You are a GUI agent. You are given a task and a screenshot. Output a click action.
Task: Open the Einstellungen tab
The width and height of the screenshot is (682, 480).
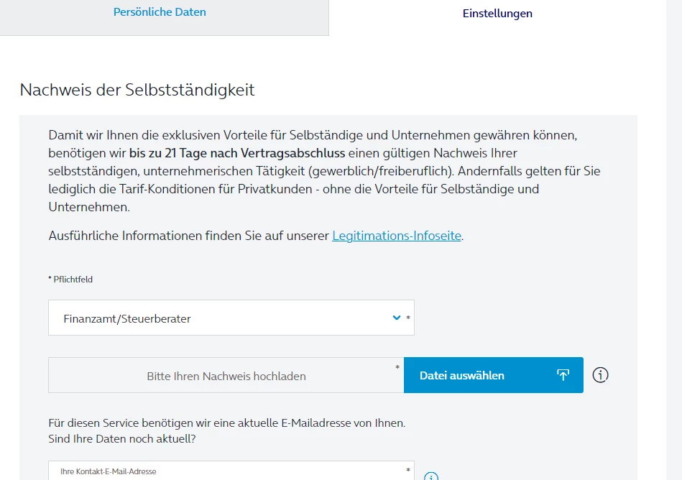coord(497,14)
